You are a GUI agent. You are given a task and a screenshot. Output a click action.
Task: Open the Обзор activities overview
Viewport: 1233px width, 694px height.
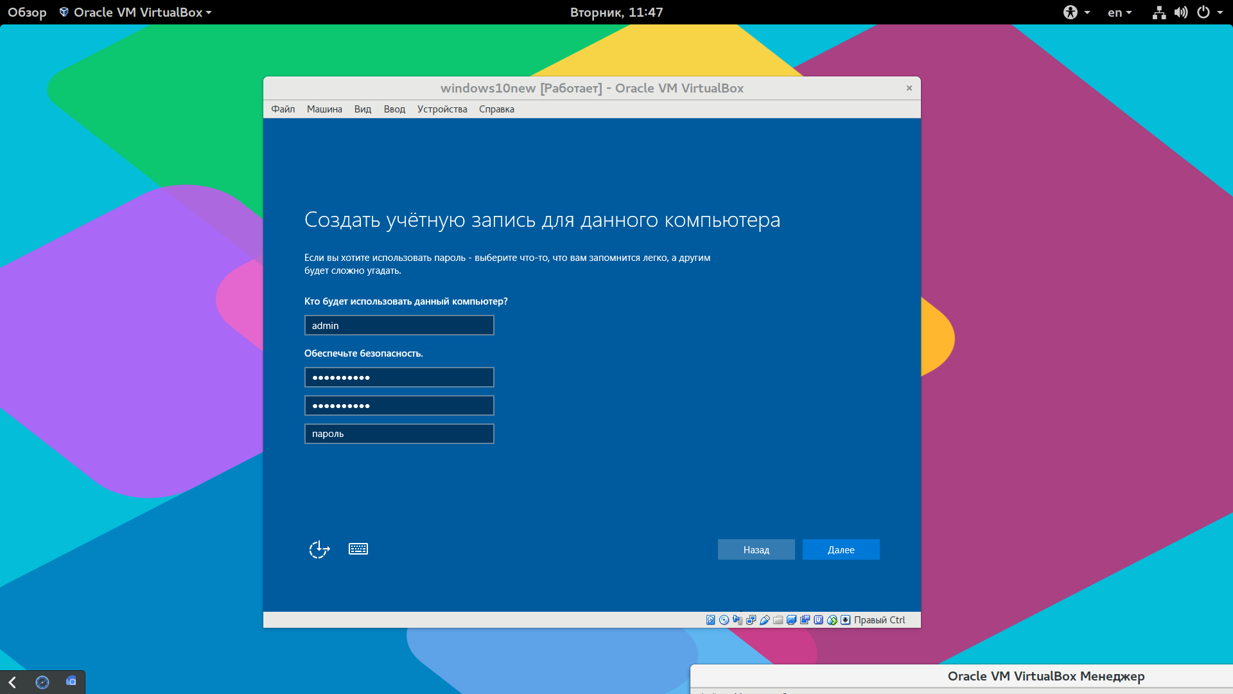[27, 12]
